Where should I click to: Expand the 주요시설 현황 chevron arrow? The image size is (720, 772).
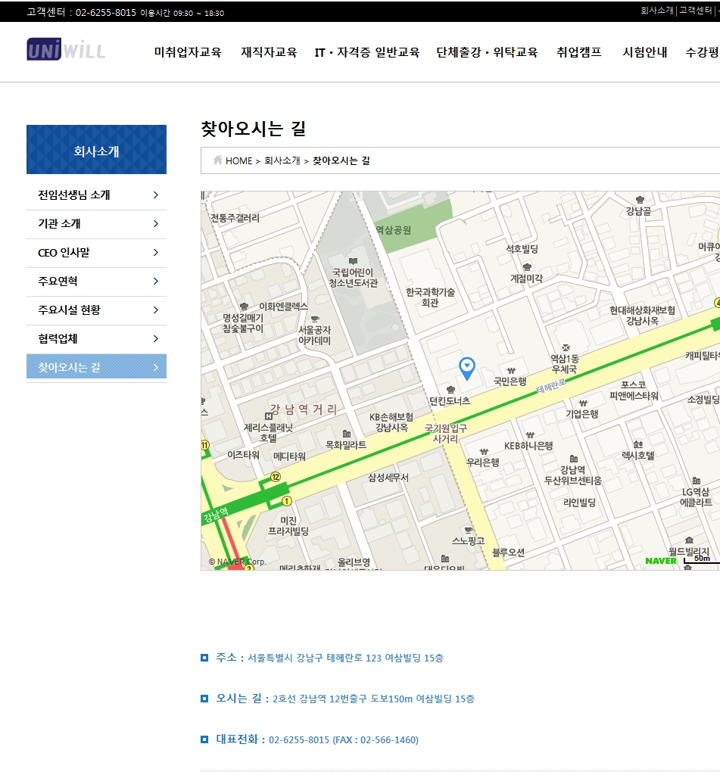pos(156,310)
